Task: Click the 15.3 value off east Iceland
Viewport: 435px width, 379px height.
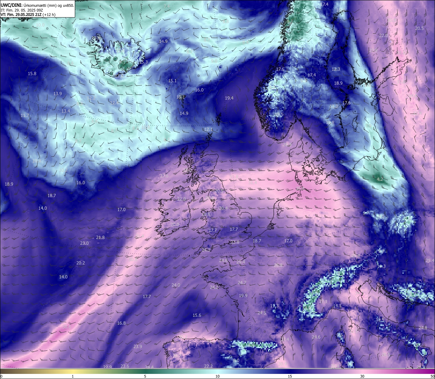Action: coord(143,62)
